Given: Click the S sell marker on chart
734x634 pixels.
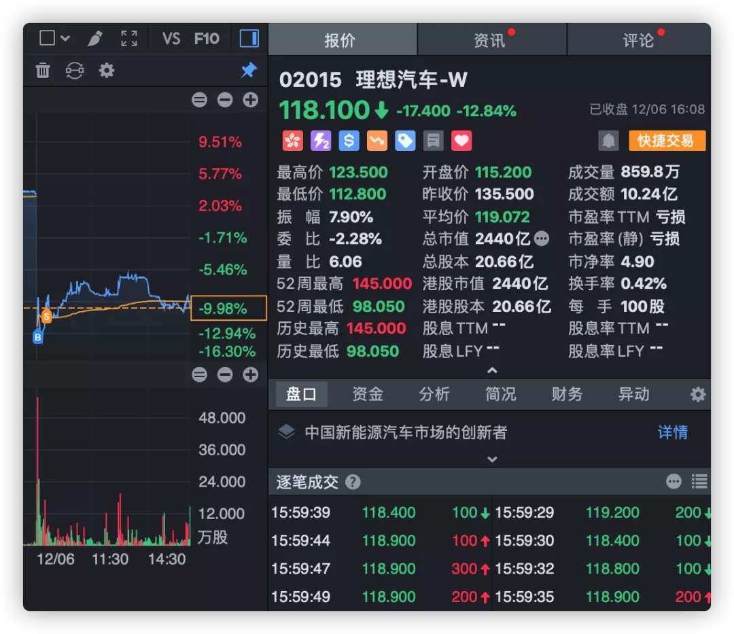Looking at the screenshot, I should tap(46, 316).
